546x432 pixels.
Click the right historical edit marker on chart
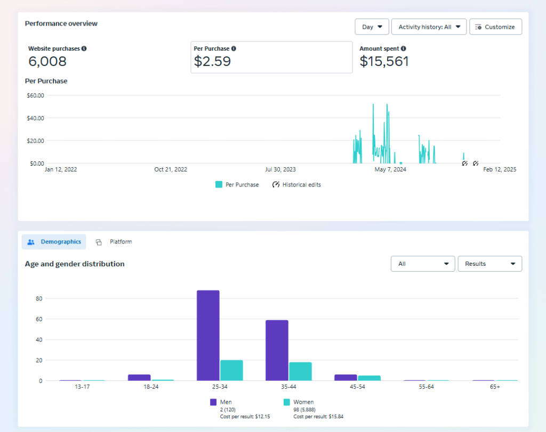pos(476,163)
